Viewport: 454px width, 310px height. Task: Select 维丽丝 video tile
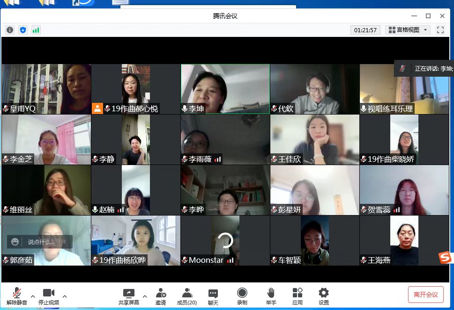[46, 190]
